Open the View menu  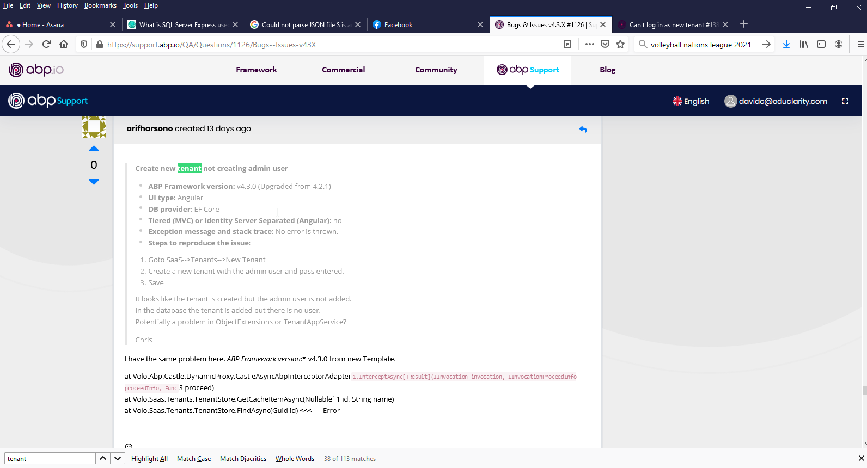pos(44,5)
